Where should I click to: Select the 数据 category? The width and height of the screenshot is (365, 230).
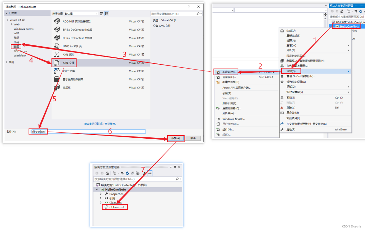[16, 47]
